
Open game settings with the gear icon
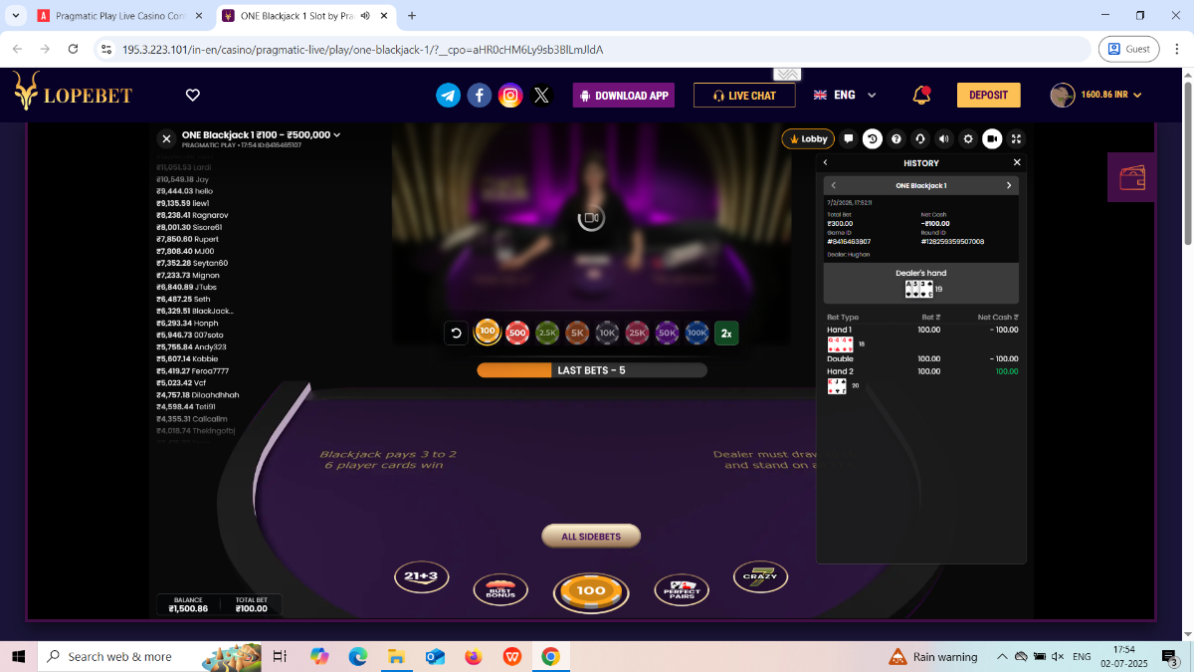tap(968, 138)
